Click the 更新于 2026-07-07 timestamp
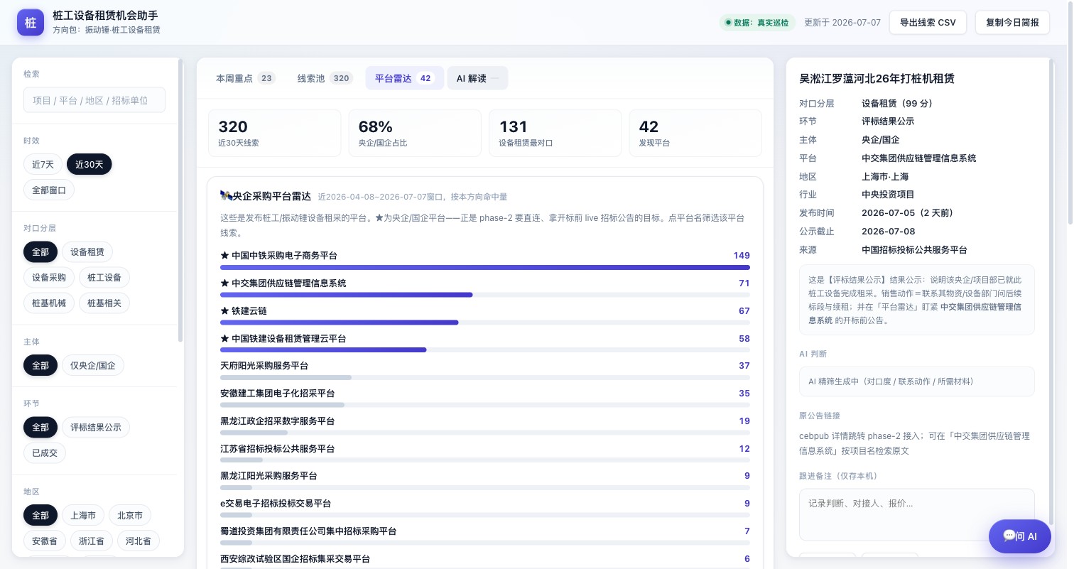 842,23
